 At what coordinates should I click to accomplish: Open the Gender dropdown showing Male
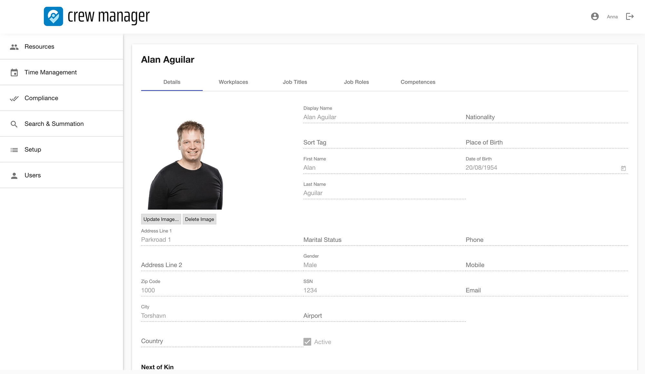click(x=384, y=265)
